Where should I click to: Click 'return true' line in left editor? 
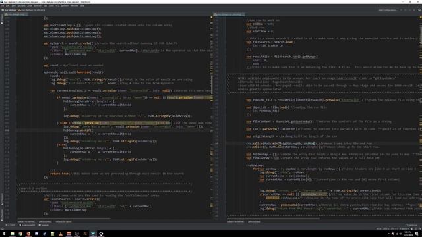pos(117,174)
